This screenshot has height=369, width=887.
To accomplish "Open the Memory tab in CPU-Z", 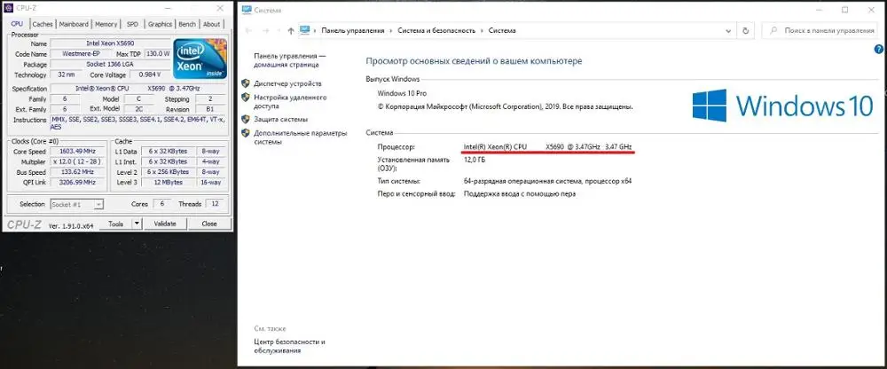I will (x=106, y=24).
